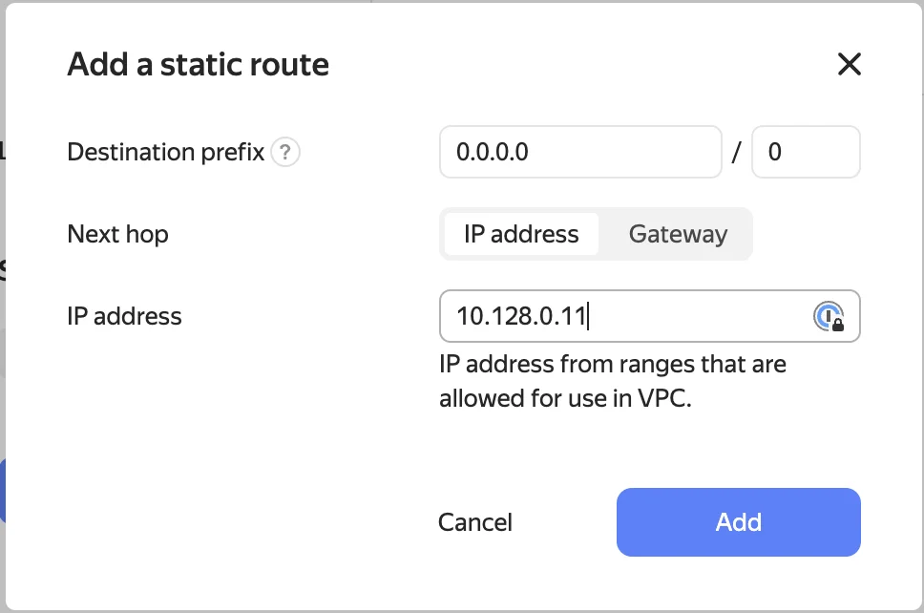Click the IP address field label on left
Screen dimensions: 924x613
(124, 316)
